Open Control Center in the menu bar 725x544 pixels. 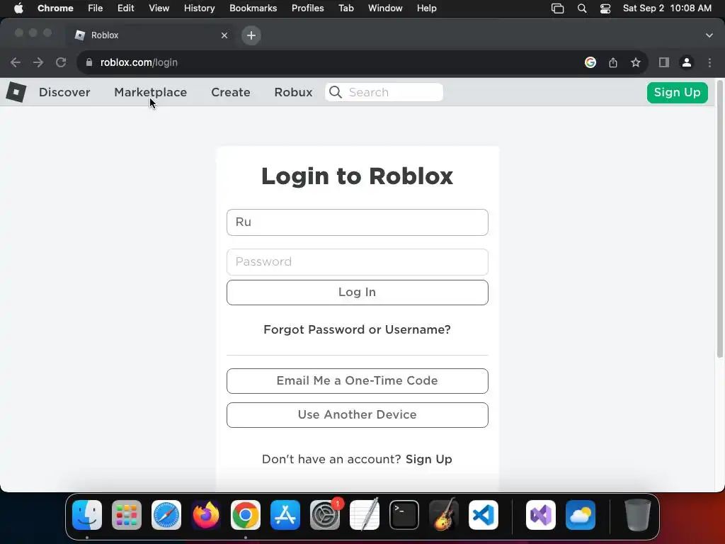coord(605,8)
